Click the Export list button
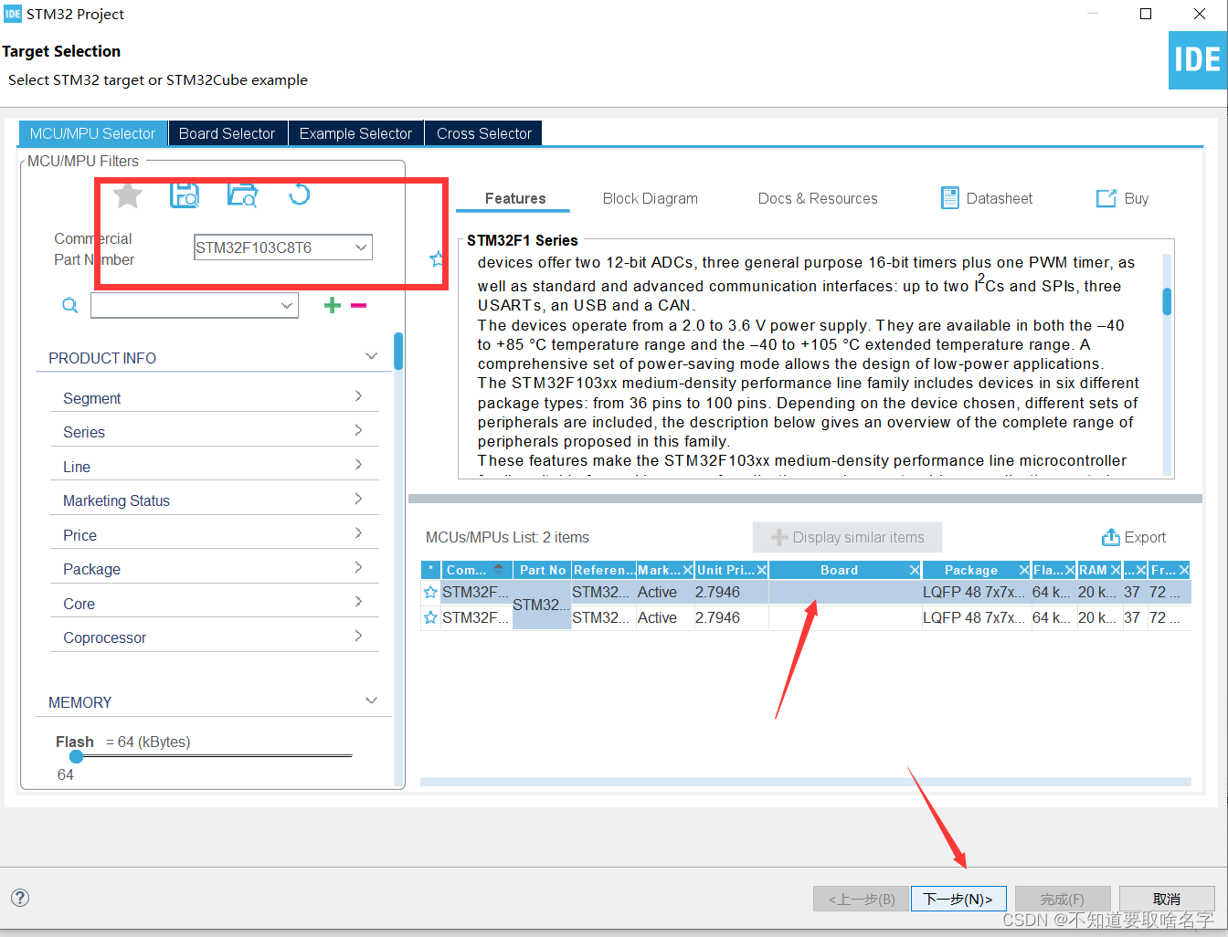The image size is (1228, 937). click(x=1134, y=537)
